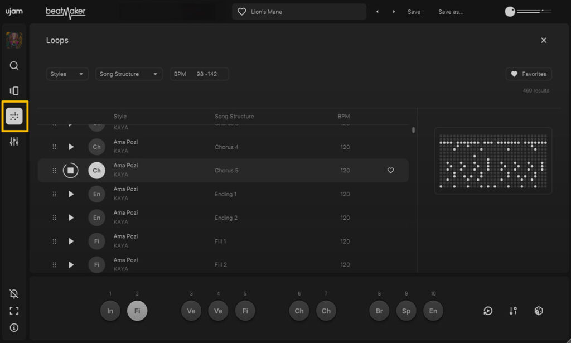Click the dice randomize icon
The image size is (571, 343).
click(538, 311)
